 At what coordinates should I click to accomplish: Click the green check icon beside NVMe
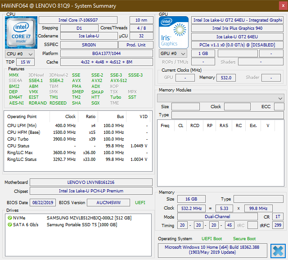[x=9, y=218]
